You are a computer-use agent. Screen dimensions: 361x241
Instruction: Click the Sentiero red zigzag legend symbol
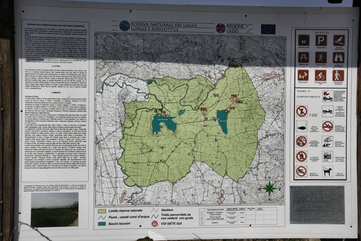pyautogui.click(x=155, y=210)
